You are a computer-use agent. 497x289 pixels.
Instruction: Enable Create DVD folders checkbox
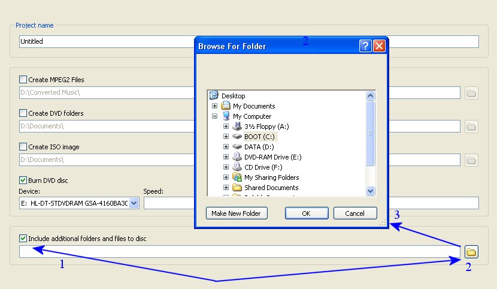tap(23, 113)
